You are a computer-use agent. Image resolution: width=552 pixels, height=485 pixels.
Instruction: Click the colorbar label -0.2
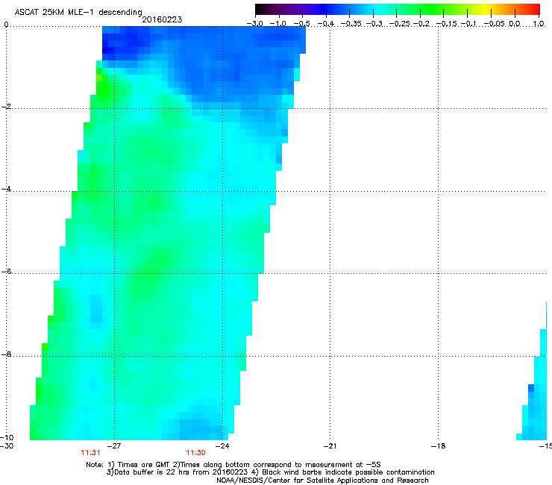(x=421, y=24)
